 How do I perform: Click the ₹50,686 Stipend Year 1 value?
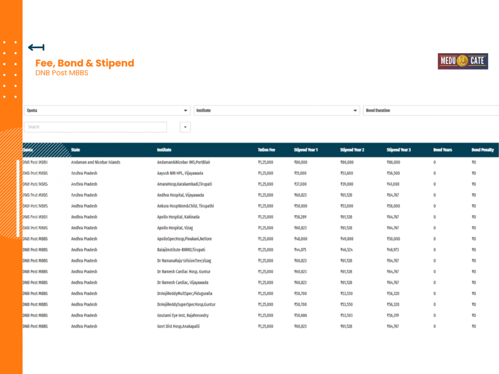click(300, 316)
